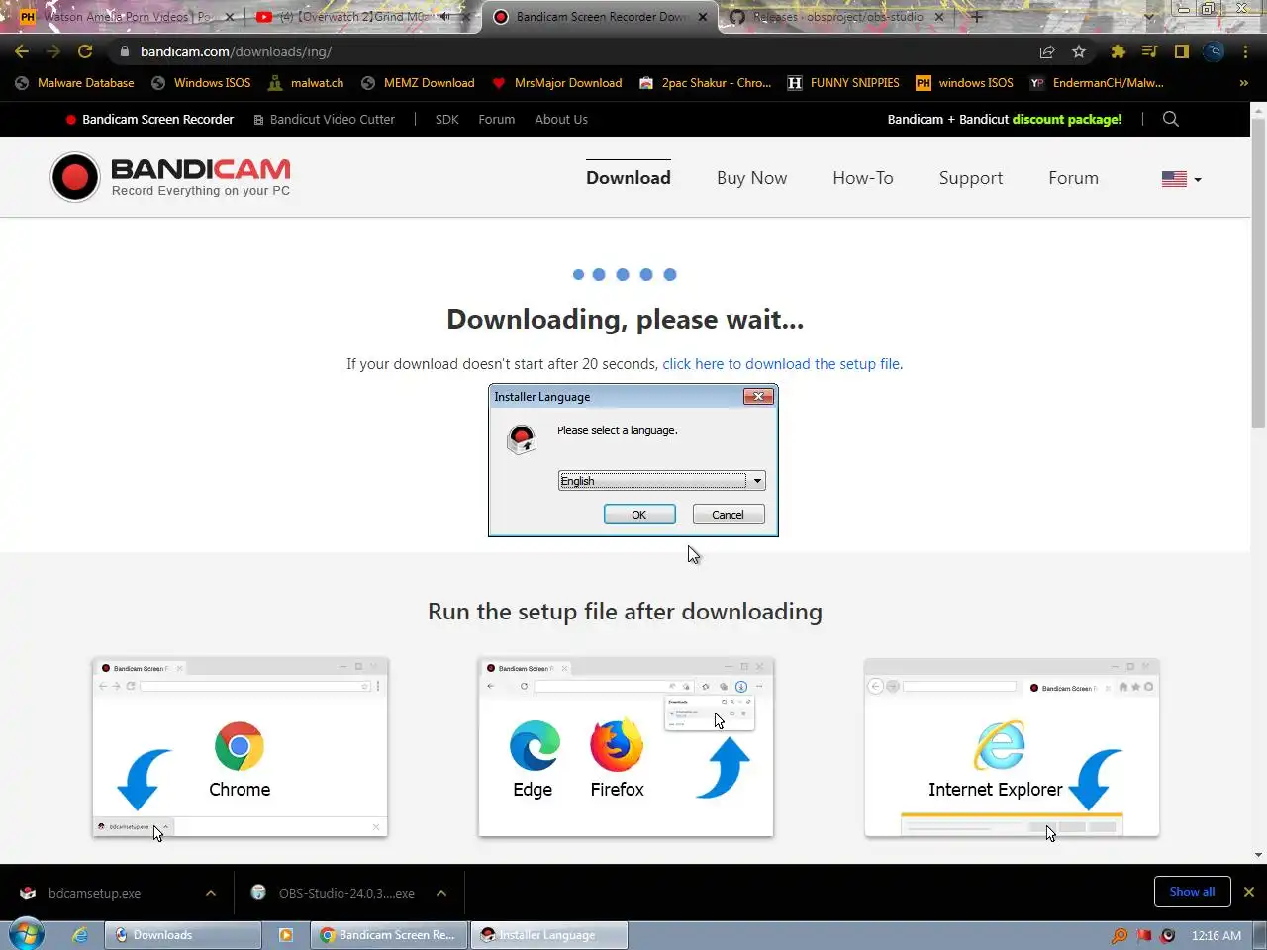Open the Support nav item
1267x950 pixels.
pyautogui.click(x=971, y=178)
